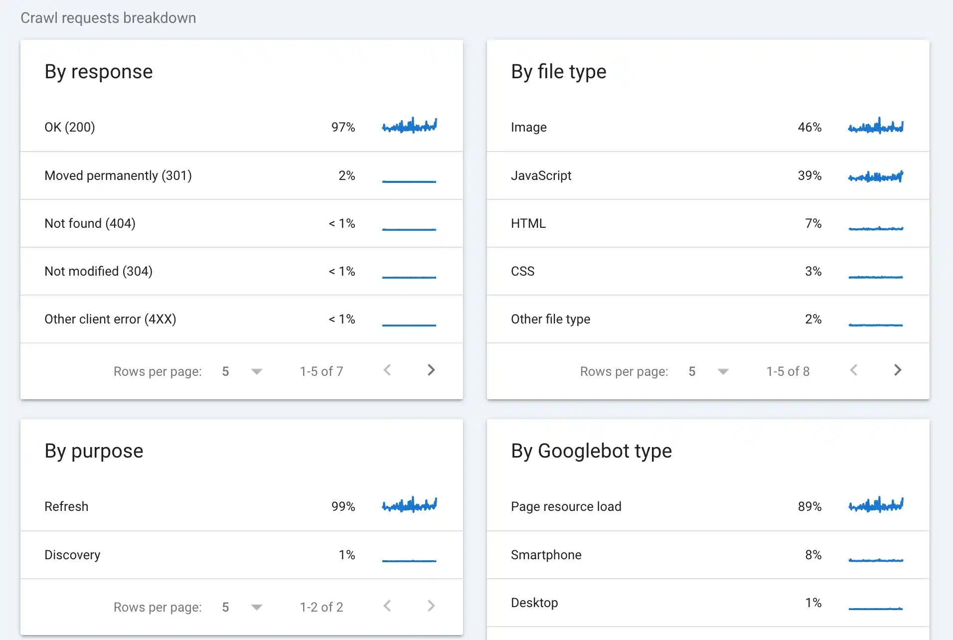Open the Desktop Googlebot row
This screenshot has height=640, width=953.
pos(708,603)
